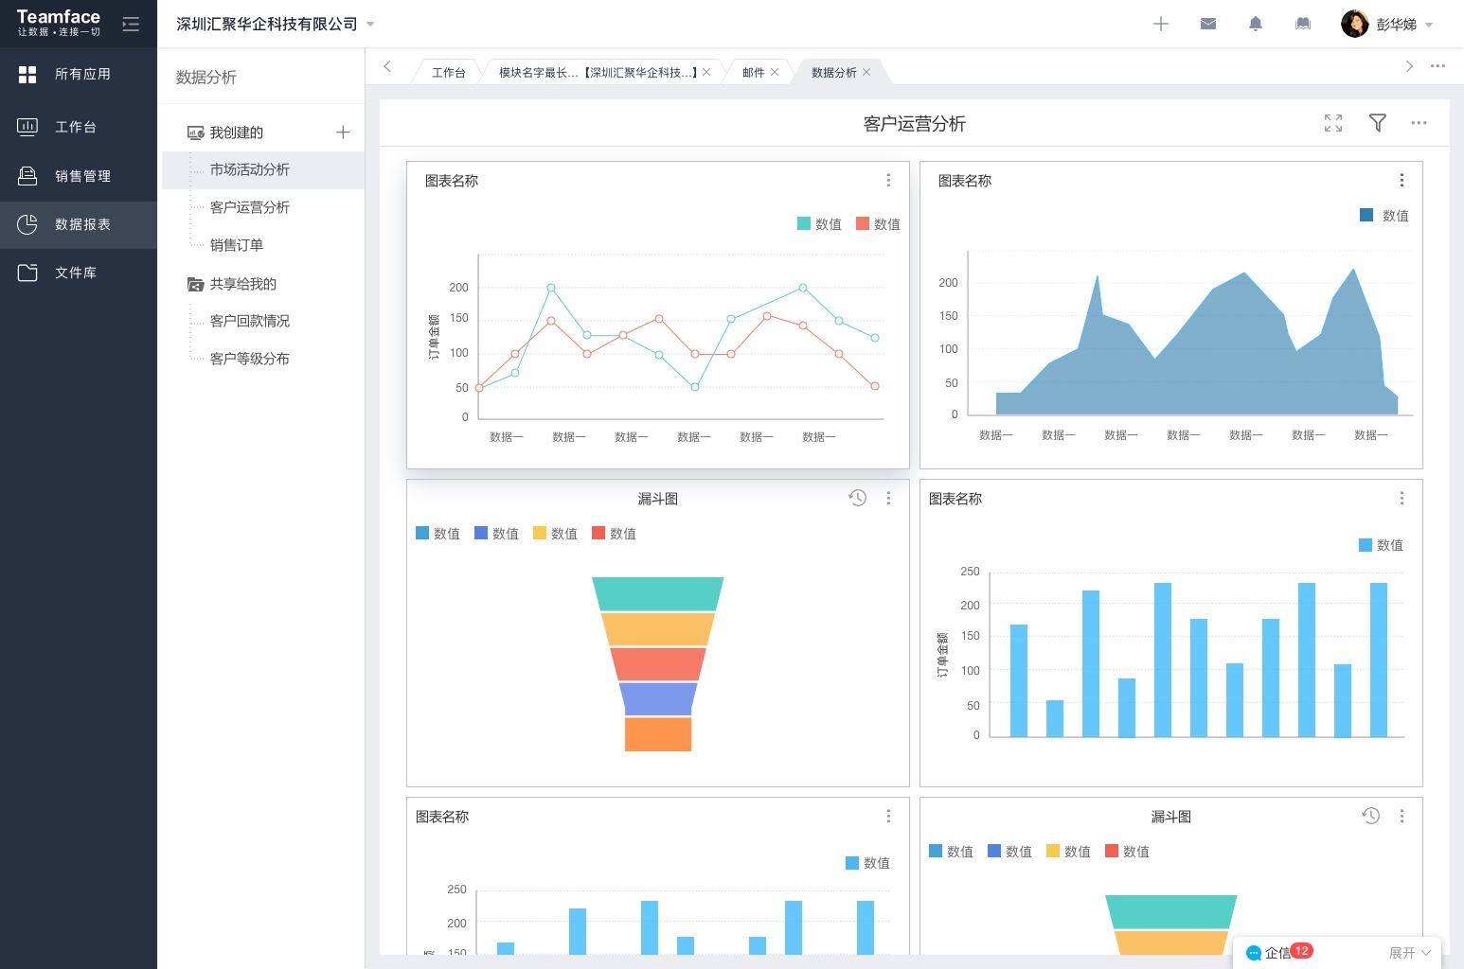Add new report with plus beside 我创建的
The width and height of the screenshot is (1464, 969).
pos(343,132)
